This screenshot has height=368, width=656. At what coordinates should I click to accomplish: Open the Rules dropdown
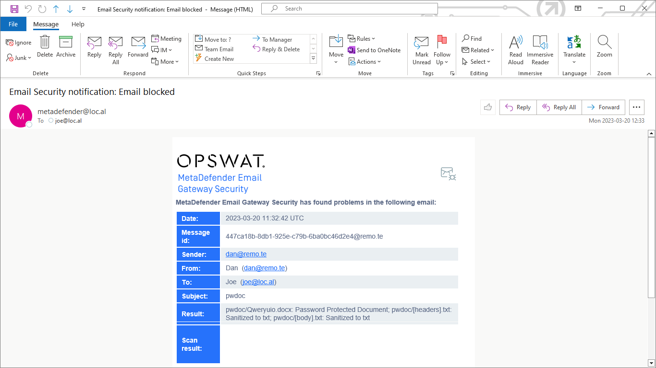tap(362, 39)
